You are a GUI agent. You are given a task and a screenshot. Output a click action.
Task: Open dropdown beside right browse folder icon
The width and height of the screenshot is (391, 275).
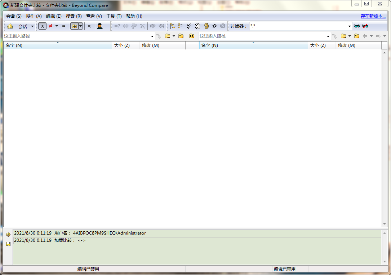coord(350,36)
